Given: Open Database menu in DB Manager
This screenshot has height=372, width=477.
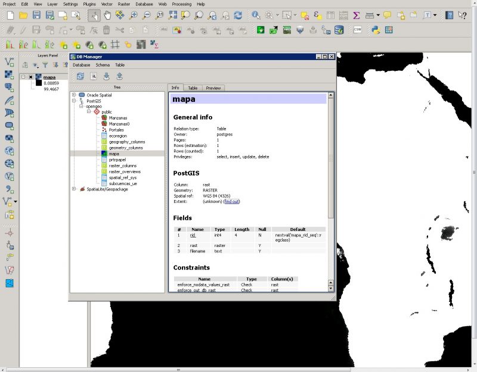Looking at the screenshot, I should (x=81, y=65).
